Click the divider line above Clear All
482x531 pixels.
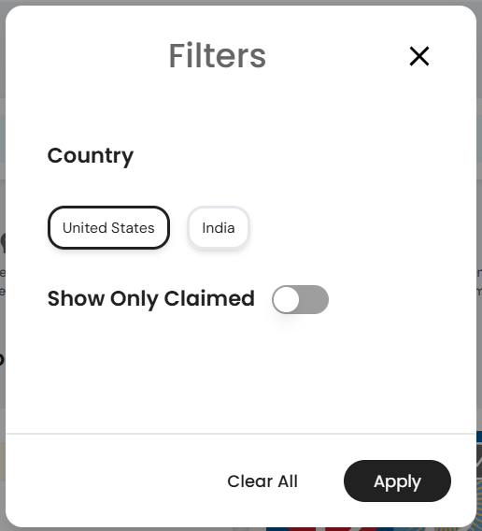click(x=241, y=434)
